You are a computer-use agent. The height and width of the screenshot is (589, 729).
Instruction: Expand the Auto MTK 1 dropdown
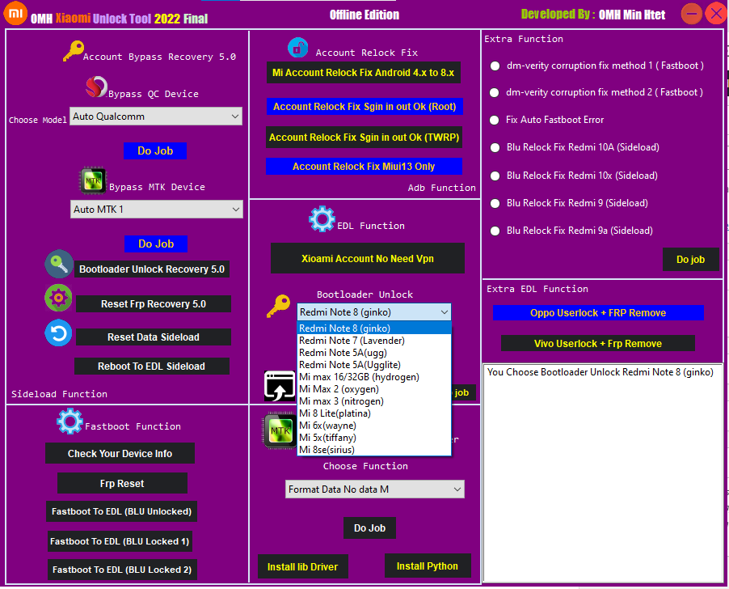point(156,210)
